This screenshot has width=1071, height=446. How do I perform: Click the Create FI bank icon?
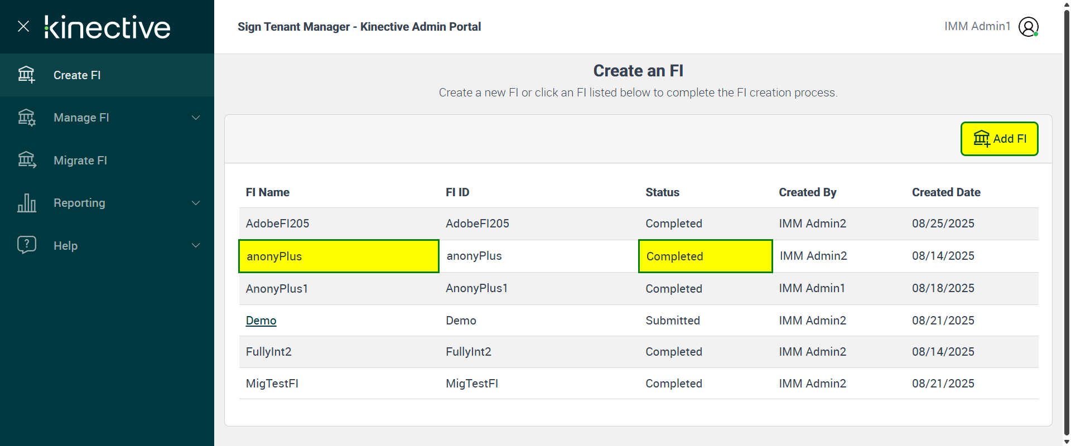[x=26, y=75]
